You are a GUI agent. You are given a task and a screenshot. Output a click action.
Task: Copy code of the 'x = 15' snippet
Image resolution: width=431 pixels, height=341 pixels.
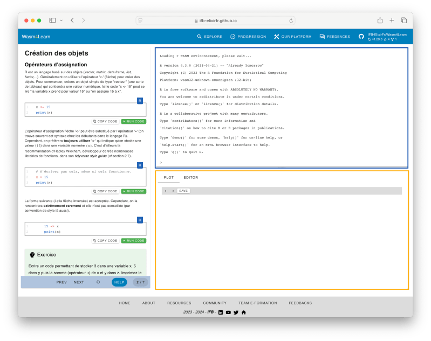(x=105, y=191)
